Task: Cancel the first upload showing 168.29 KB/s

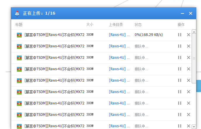Action: tap(188, 35)
